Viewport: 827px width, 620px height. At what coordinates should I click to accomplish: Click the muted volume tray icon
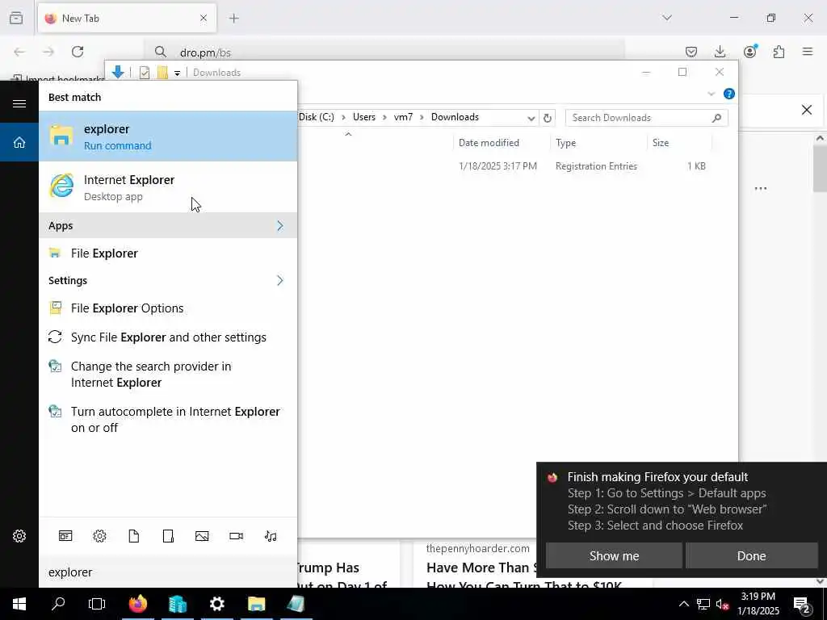click(722, 604)
